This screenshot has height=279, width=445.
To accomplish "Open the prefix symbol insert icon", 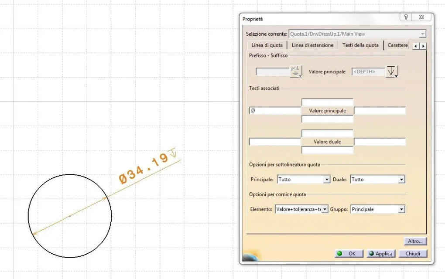I will 296,71.
